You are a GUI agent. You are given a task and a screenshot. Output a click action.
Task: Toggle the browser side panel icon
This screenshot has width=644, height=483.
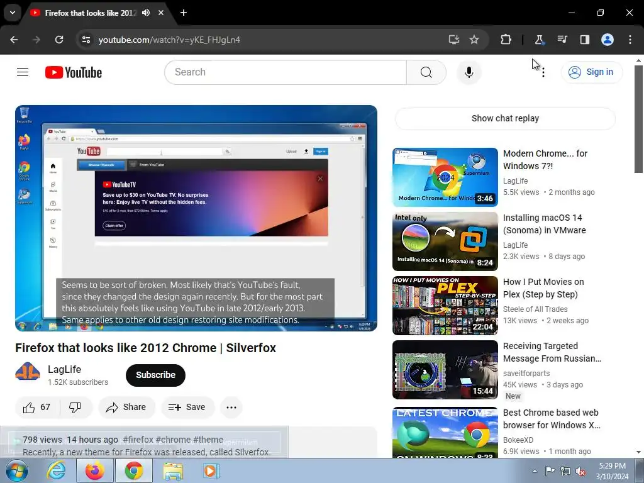tap(585, 40)
